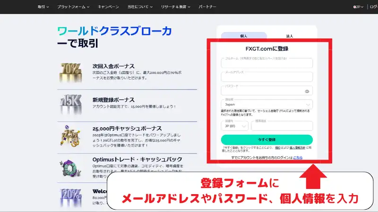Click the 今すぐ登録 button
The height and width of the screenshot is (212, 378).
266,139
